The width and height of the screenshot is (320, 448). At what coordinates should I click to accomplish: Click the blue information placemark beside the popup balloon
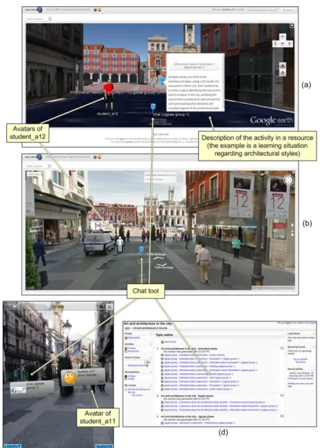pos(163,80)
